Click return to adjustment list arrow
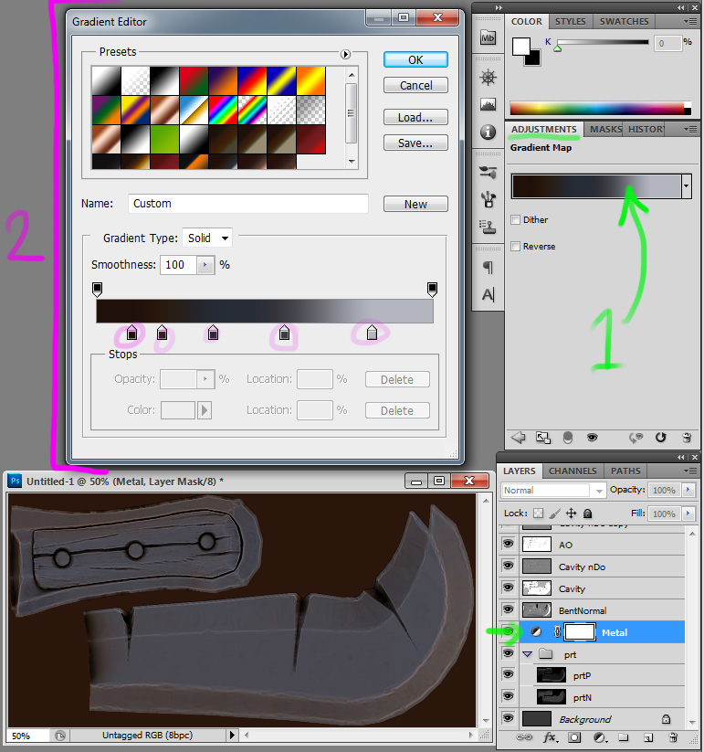 (518, 438)
